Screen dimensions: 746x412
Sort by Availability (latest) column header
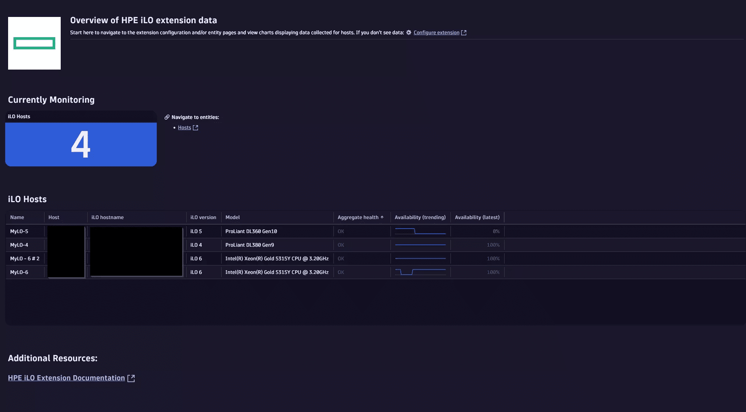point(477,217)
